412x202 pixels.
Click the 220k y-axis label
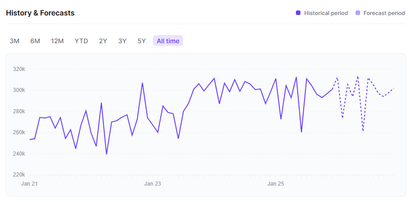coord(19,175)
